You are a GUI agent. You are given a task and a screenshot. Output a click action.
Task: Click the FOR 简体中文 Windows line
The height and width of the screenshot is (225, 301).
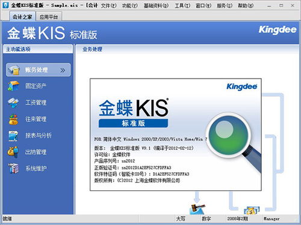coord(150,139)
